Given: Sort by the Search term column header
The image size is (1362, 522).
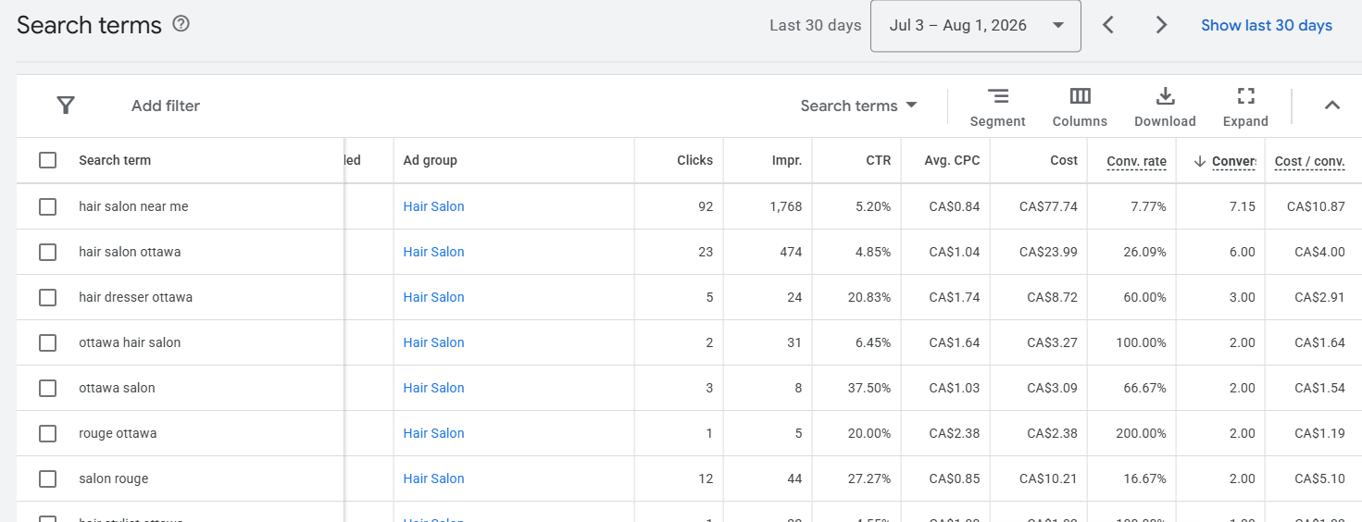Looking at the screenshot, I should pyautogui.click(x=115, y=160).
